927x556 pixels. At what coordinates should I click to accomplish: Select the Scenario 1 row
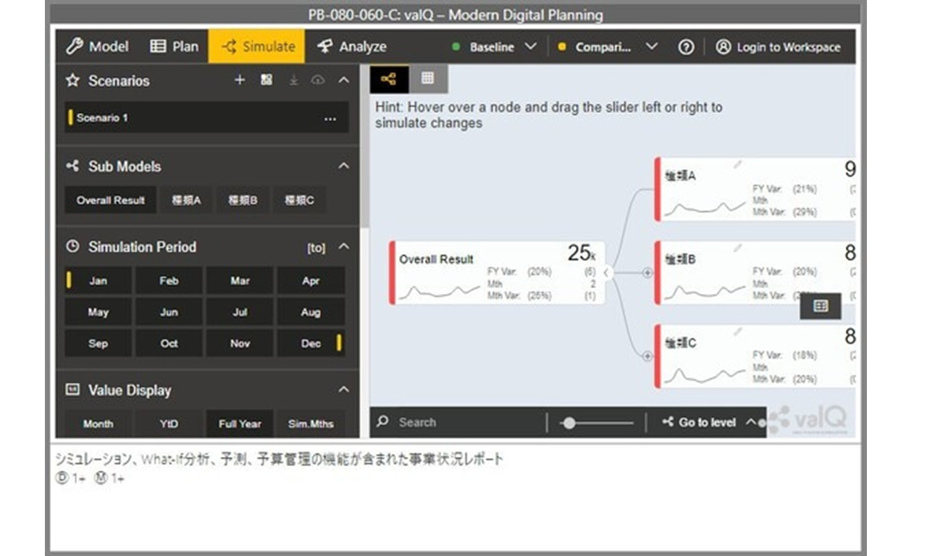(x=206, y=118)
